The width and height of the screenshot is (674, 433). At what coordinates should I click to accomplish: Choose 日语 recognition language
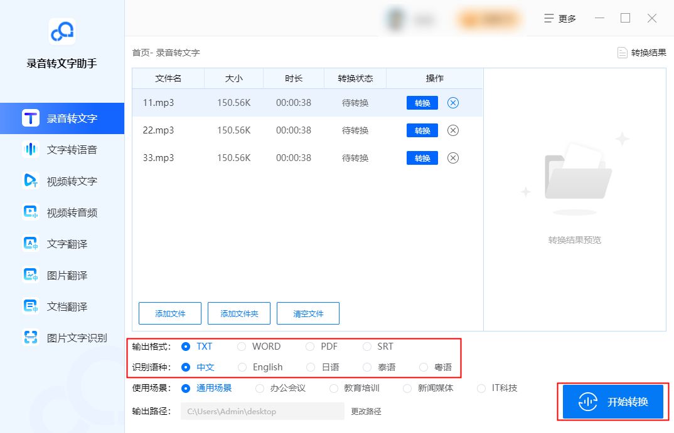coord(323,367)
